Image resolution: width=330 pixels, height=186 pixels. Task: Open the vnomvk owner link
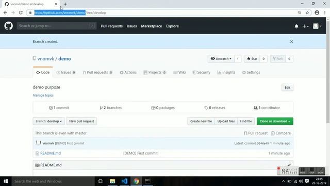click(46, 58)
